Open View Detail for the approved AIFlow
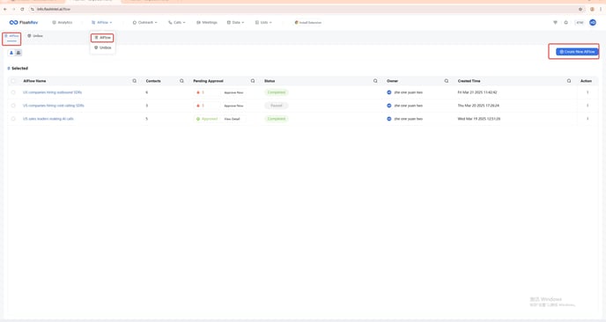 coord(233,119)
